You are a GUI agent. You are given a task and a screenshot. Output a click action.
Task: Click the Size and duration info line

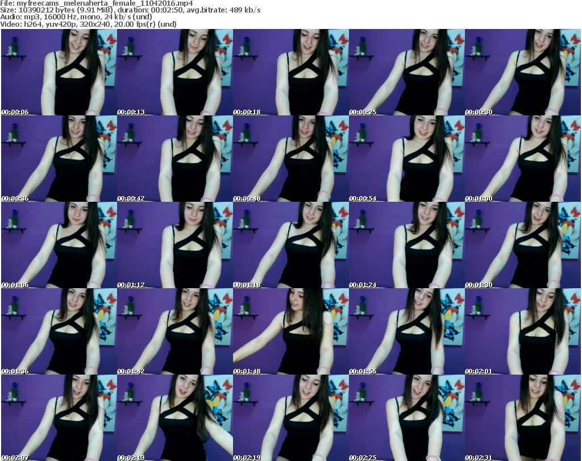click(x=131, y=10)
